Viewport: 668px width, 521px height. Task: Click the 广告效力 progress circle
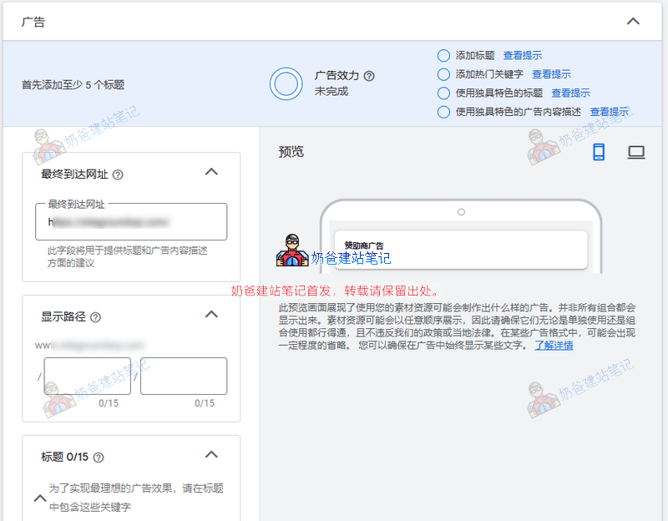click(x=286, y=84)
